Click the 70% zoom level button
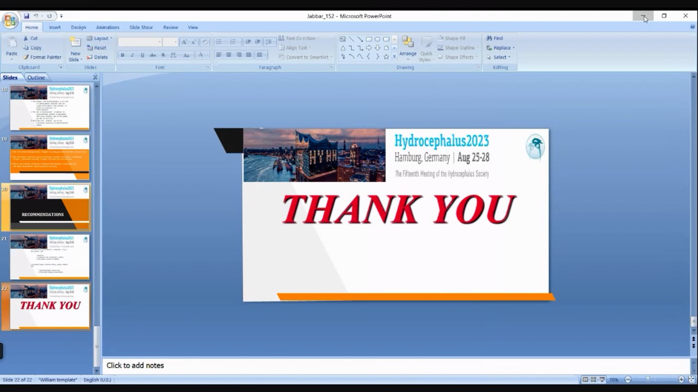 [x=613, y=379]
